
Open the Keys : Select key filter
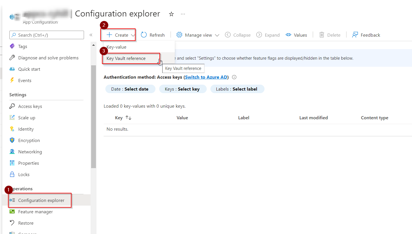coord(182,89)
